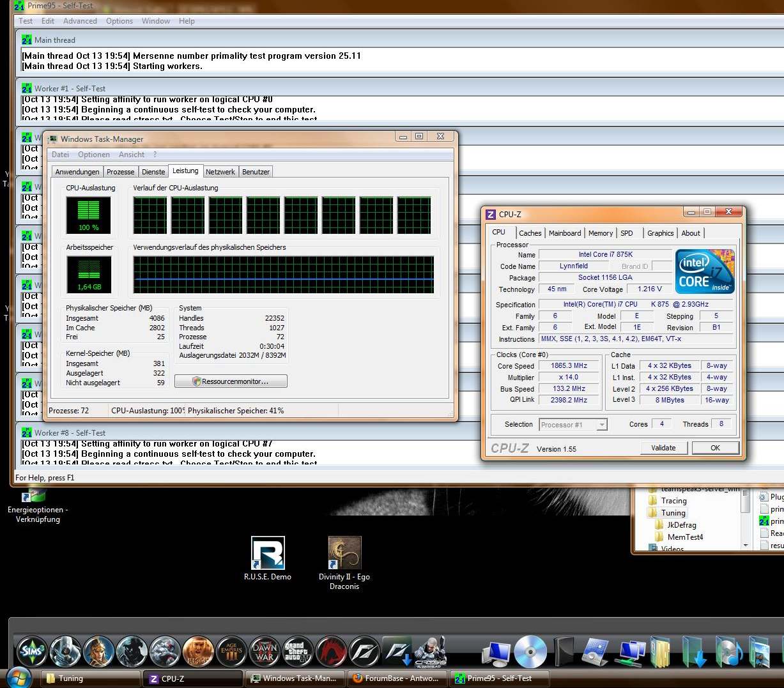Screen dimensions: 784x688
Task: Click the OK button in CPU-Z
Action: (x=715, y=448)
